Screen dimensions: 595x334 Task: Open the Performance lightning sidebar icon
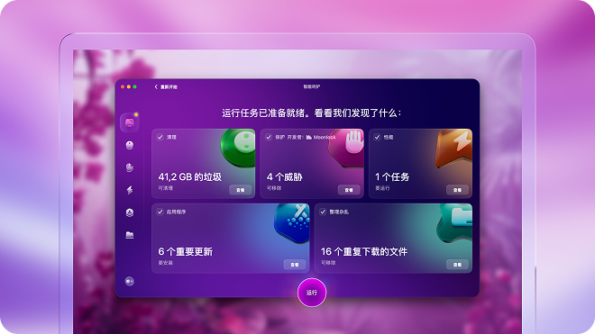tap(130, 190)
